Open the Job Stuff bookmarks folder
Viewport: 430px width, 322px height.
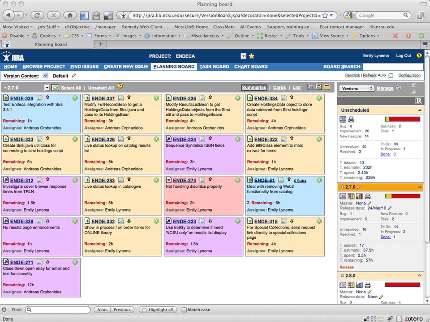48,27
